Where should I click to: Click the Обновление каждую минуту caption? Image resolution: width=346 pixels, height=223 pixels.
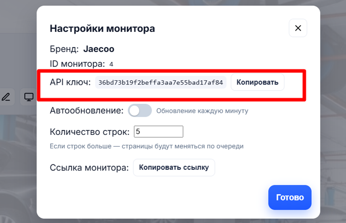[202, 111]
